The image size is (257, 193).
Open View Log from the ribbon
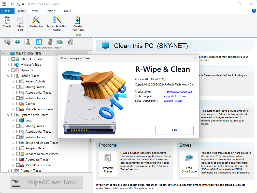(20, 23)
